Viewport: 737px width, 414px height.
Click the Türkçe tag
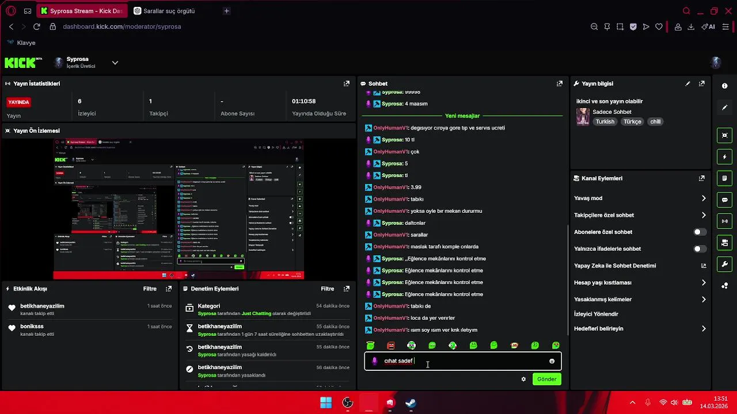pyautogui.click(x=632, y=122)
